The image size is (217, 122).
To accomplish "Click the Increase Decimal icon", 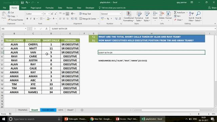I will click(x=116, y=19).
